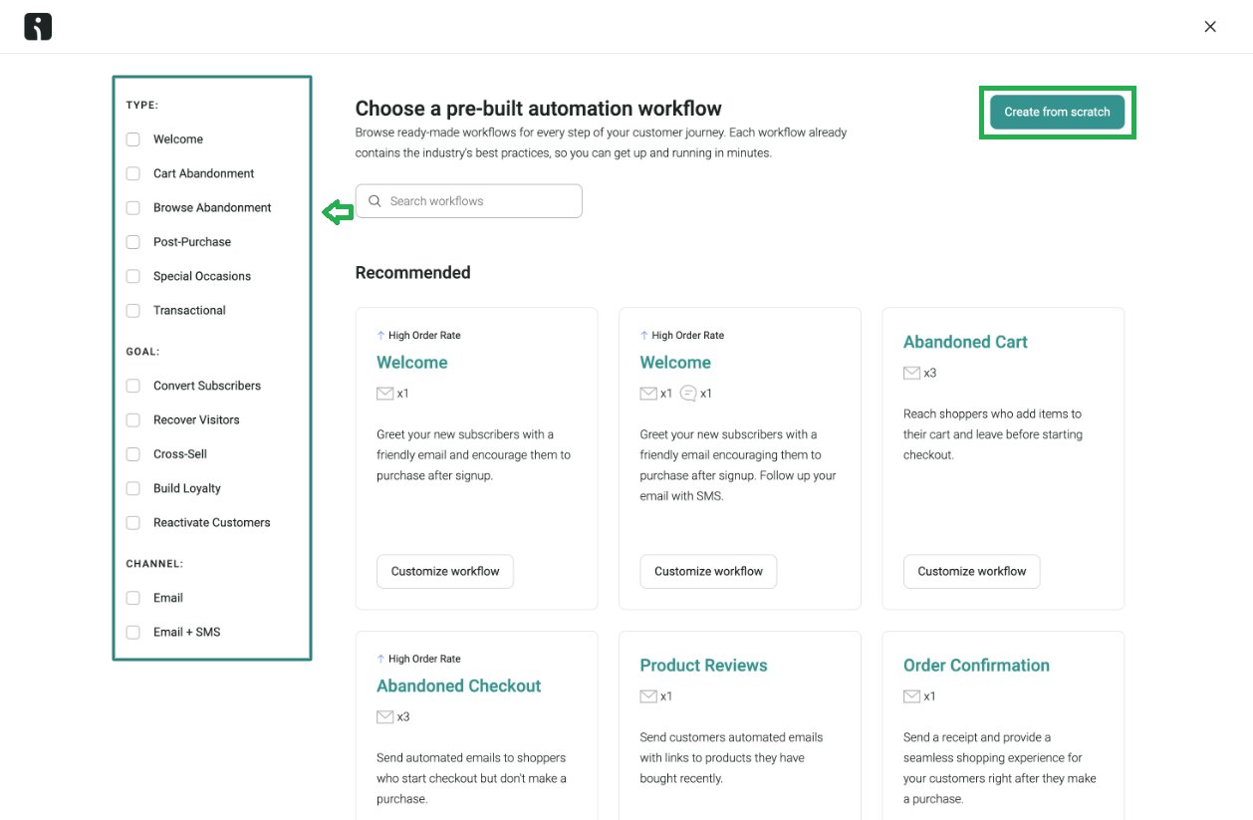Click the High Order Rate arrow on the Welcome card
This screenshot has width=1253, height=820.
pyautogui.click(x=380, y=335)
